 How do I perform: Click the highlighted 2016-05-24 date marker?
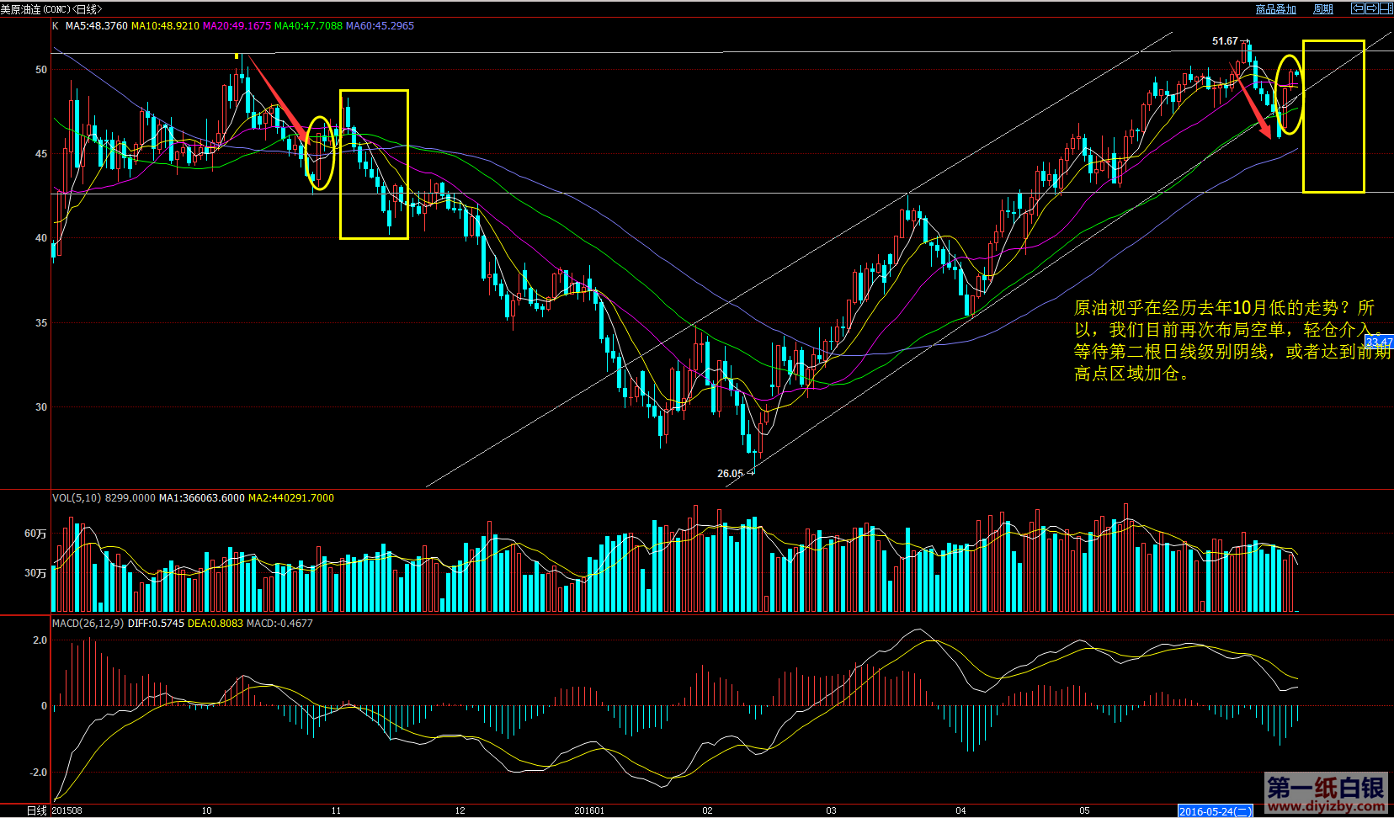pyautogui.click(x=1215, y=811)
